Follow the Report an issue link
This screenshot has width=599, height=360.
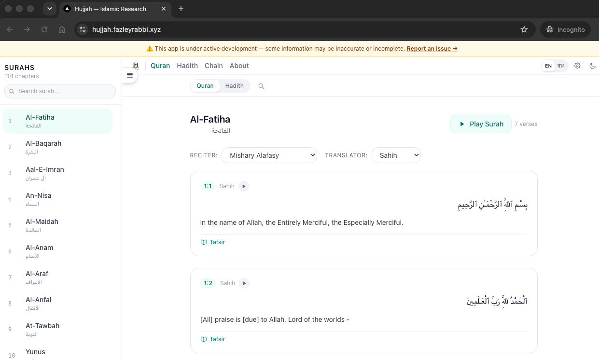click(x=432, y=49)
